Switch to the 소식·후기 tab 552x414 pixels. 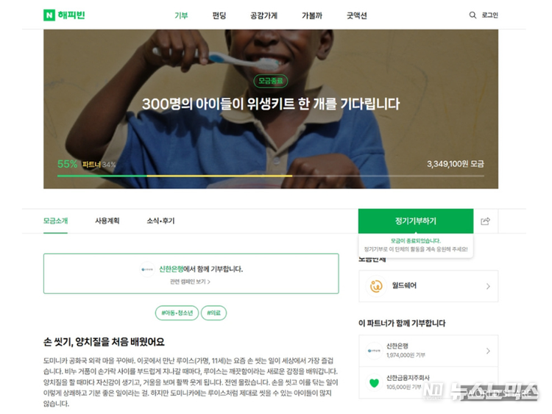160,221
